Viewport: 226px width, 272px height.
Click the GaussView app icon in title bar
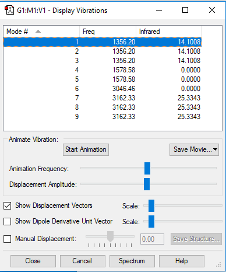pos(9,10)
